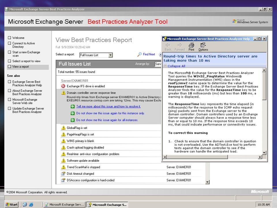Screen dimensions: 277x208
Task: Open Exchange Server Best Practices Analyzer Help link
Action: coord(27,83)
